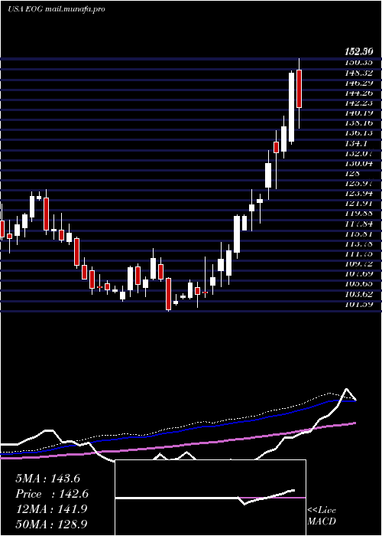Viewport: 382px width, 536px height.
Task: Click the 119.88 price axis label
Action: (358, 213)
